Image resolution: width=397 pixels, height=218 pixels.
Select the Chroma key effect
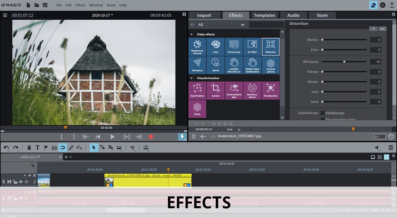click(234, 46)
